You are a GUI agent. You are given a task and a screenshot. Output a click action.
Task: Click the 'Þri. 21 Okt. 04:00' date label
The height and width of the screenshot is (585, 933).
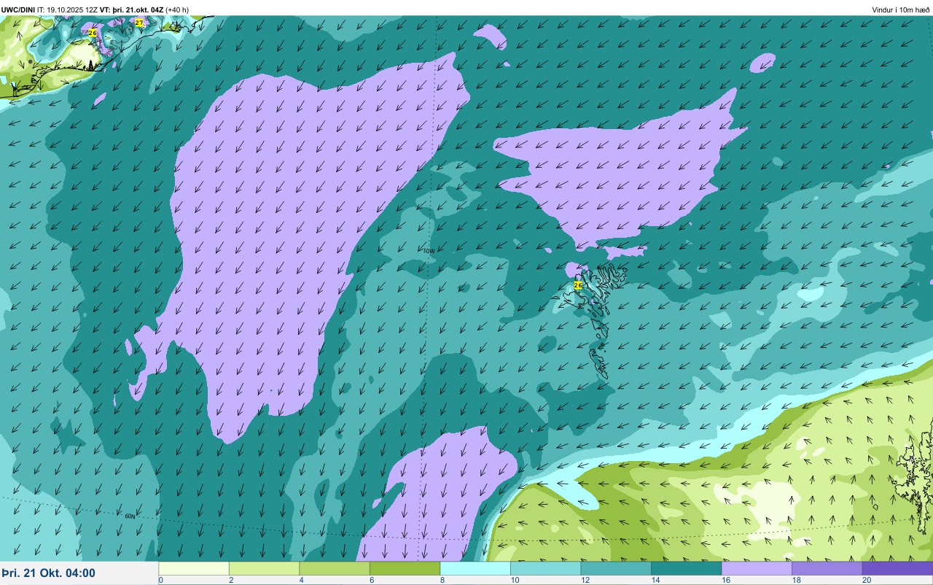pos(48,573)
